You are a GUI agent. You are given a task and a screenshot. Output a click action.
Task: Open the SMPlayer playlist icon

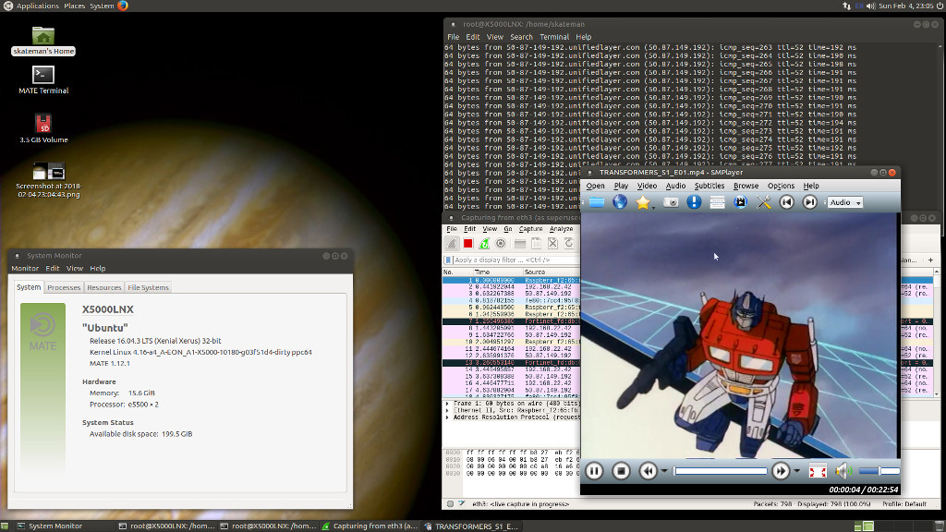(717, 202)
